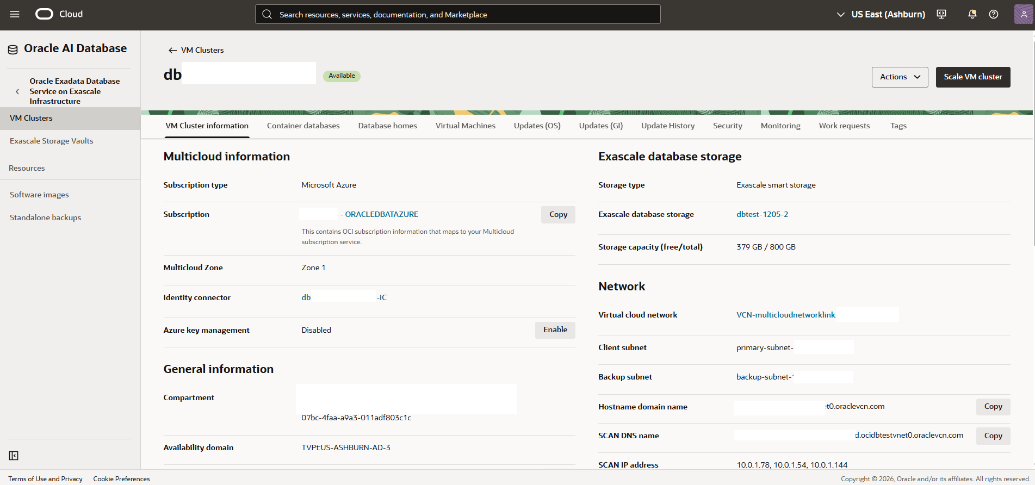
Task: Click the search magnifier icon
Action: pyautogui.click(x=267, y=14)
